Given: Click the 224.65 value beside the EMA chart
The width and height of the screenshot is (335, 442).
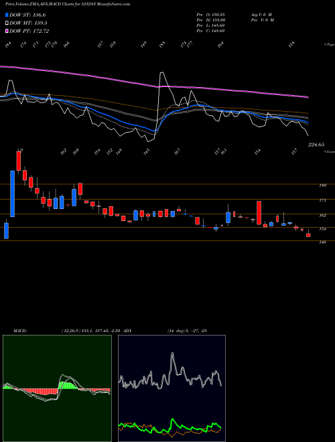Looking at the screenshot, I should [316, 145].
